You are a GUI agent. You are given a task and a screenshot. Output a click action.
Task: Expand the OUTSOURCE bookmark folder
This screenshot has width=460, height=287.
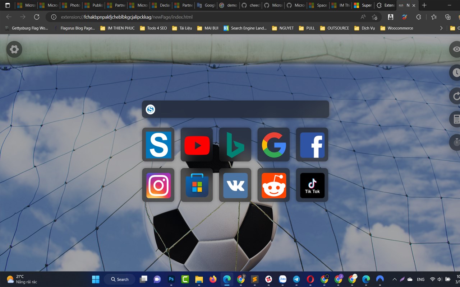coord(335,28)
